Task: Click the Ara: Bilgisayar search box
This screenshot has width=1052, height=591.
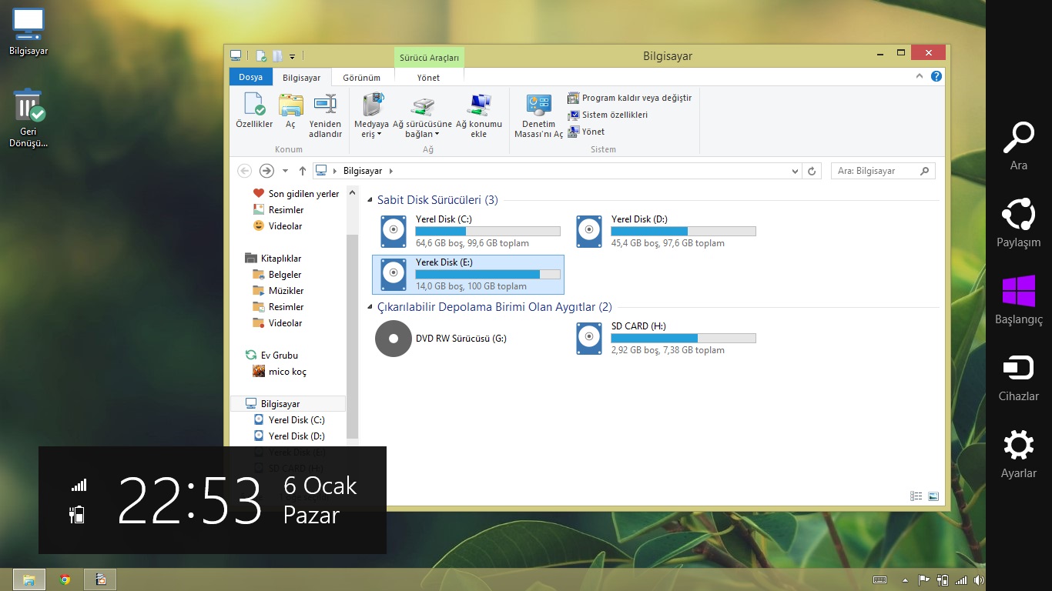Action: point(883,171)
